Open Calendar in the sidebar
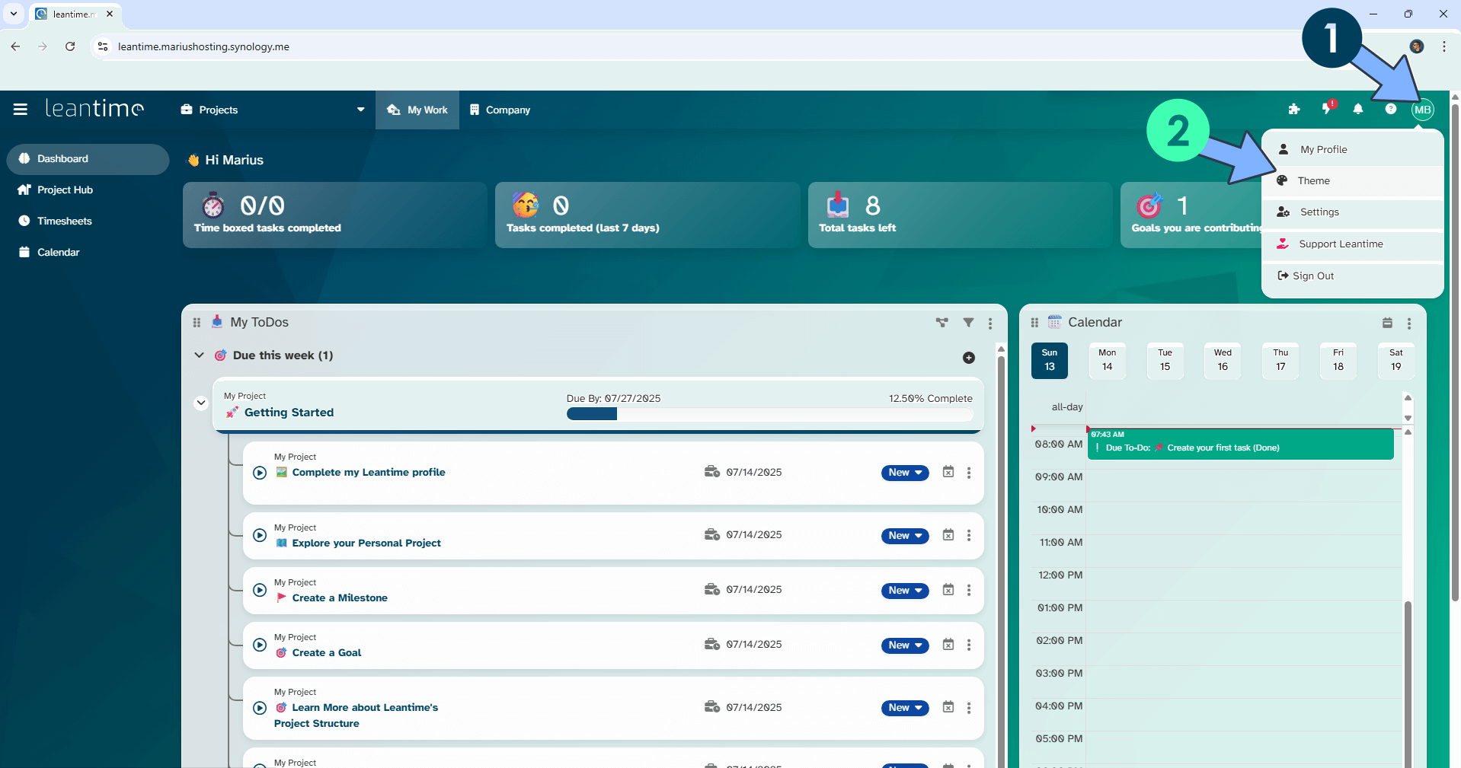Viewport: 1461px width, 768px height. click(x=88, y=253)
